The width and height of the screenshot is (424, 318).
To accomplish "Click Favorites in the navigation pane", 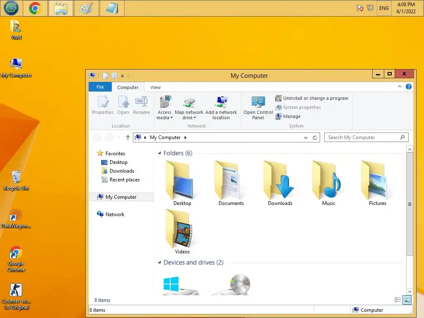I will [x=111, y=153].
